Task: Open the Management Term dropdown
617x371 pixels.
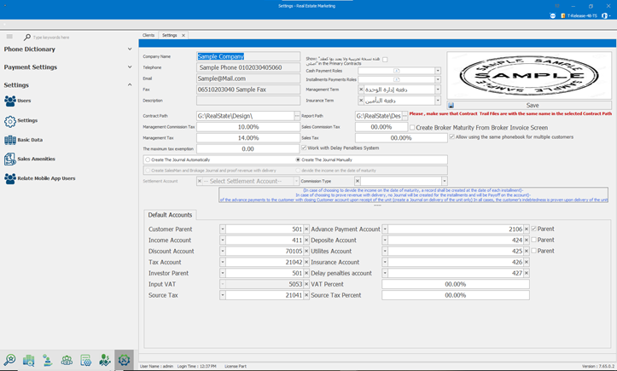Action: [438, 89]
